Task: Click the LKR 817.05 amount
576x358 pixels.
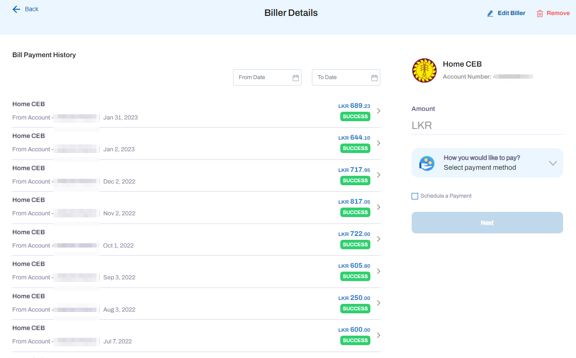Action: [354, 202]
